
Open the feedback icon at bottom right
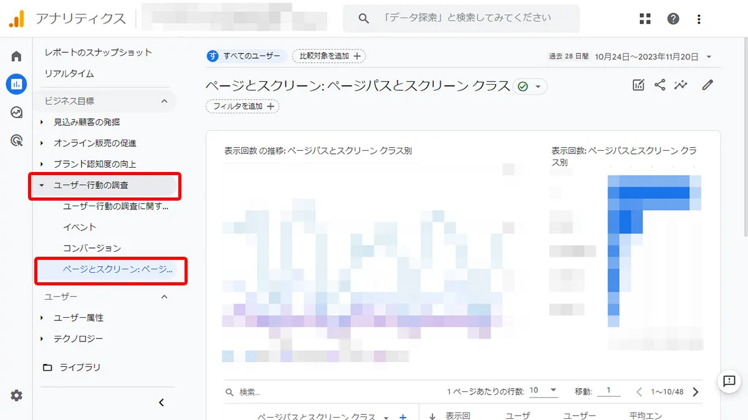pyautogui.click(x=729, y=382)
